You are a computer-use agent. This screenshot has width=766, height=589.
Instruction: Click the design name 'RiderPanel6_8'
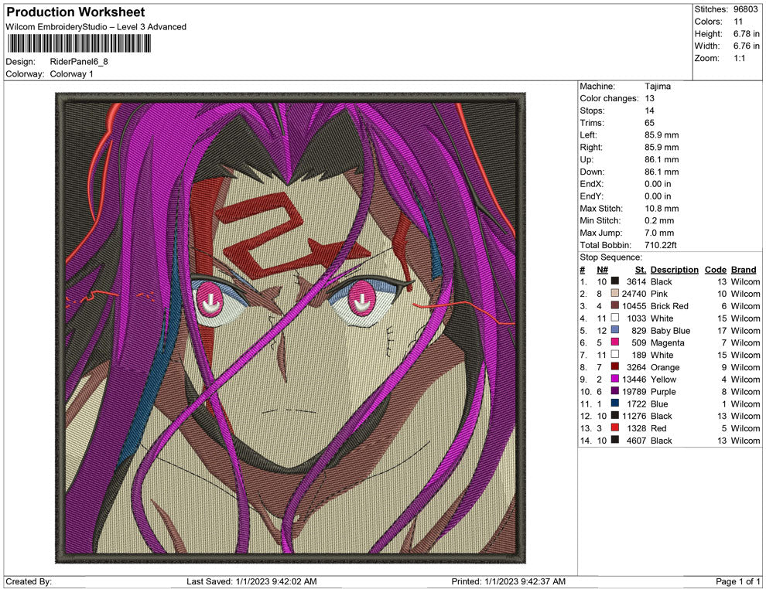(x=79, y=62)
